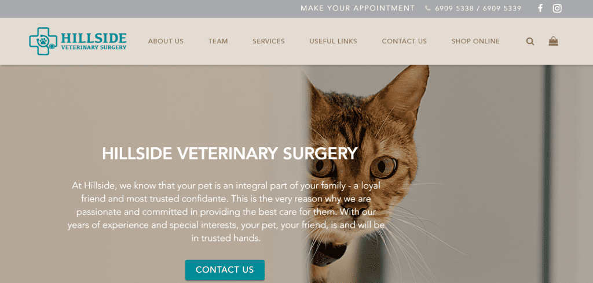The image size is (593, 283).
Task: Call the number 6909 5338
Action: coord(454,8)
